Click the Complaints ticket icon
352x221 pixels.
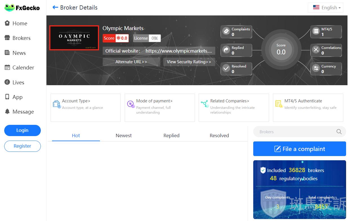point(226,31)
